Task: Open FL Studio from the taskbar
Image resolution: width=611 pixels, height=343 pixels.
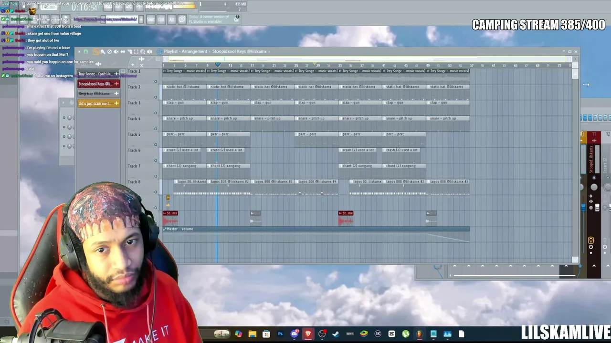Action: pyautogui.click(x=420, y=334)
